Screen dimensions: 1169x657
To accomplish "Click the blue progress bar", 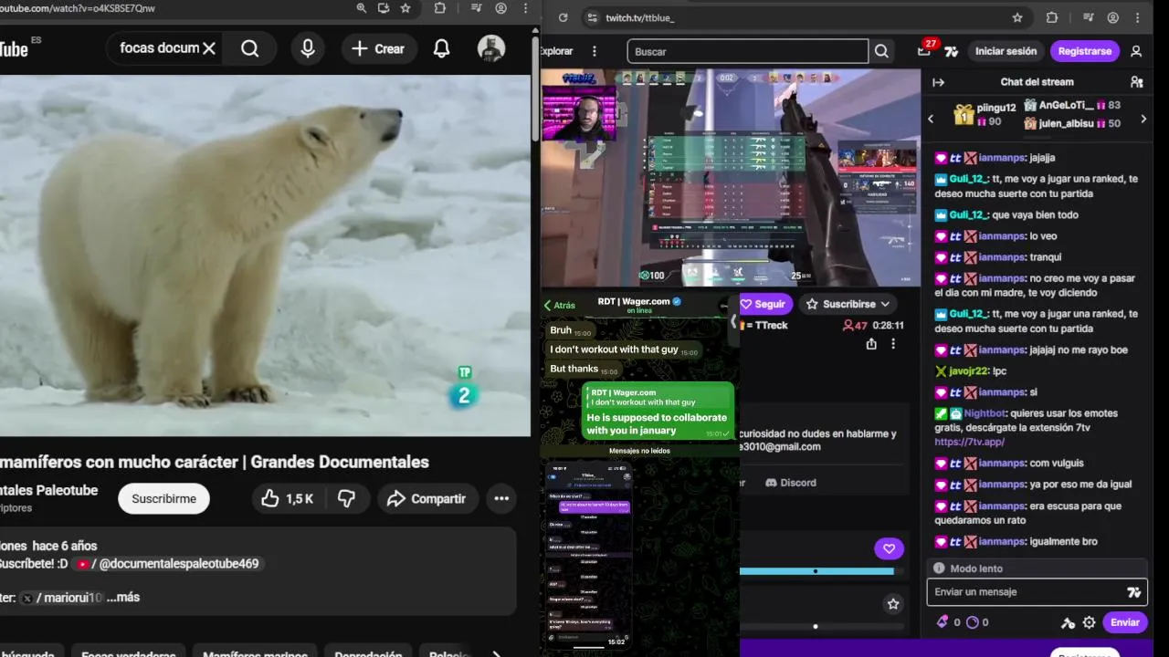I will [816, 571].
